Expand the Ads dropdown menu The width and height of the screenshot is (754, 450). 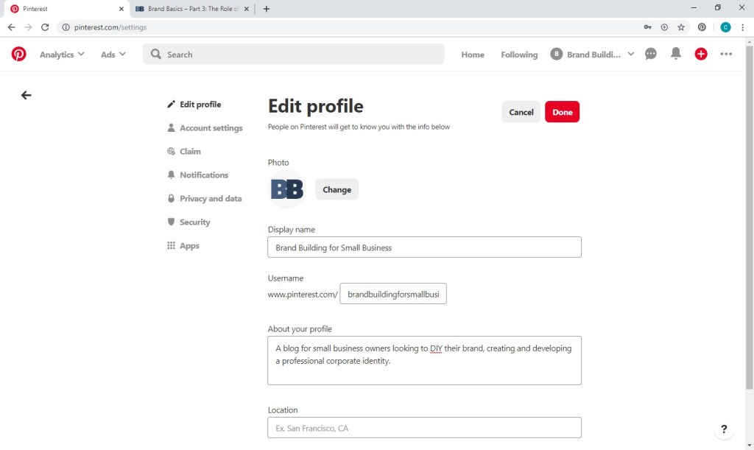coord(113,55)
